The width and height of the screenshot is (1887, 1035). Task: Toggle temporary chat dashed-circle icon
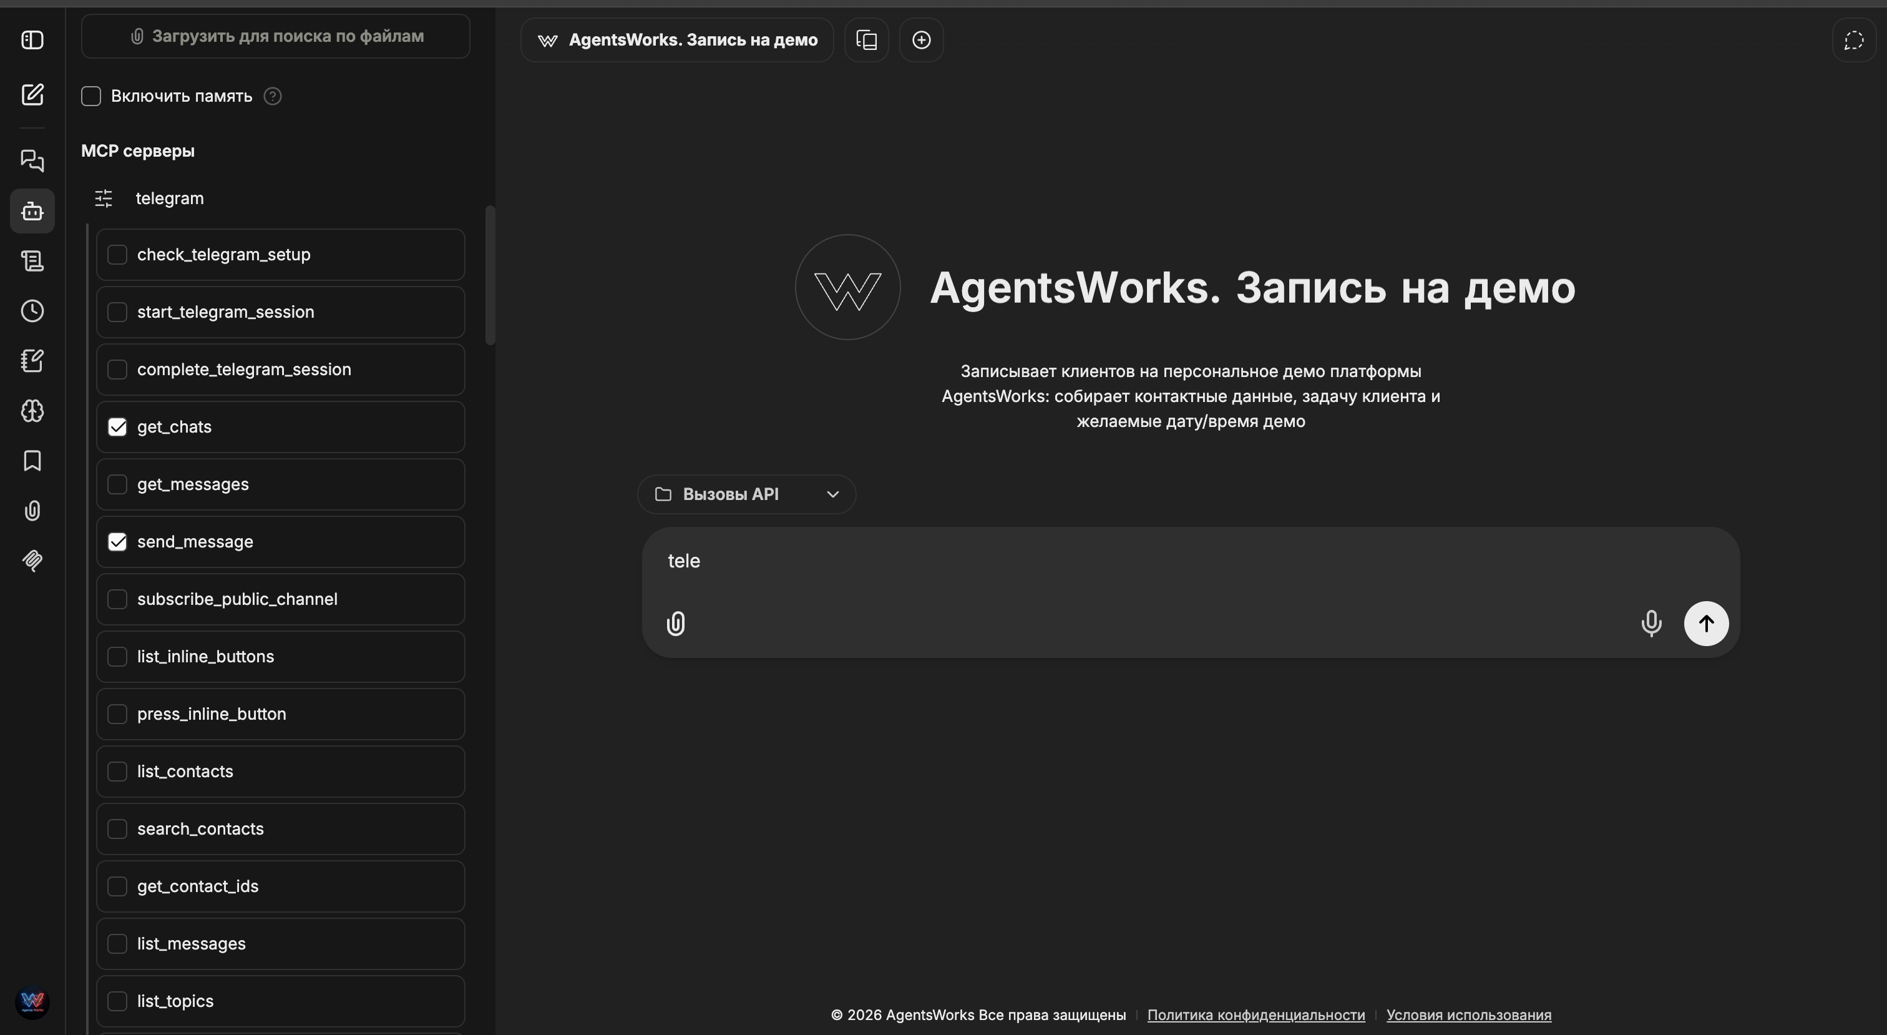pyautogui.click(x=1854, y=41)
